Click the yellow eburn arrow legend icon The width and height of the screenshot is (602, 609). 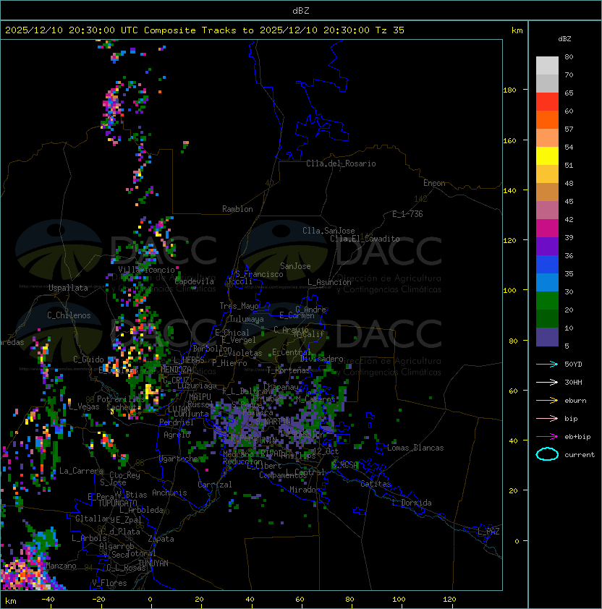547,401
